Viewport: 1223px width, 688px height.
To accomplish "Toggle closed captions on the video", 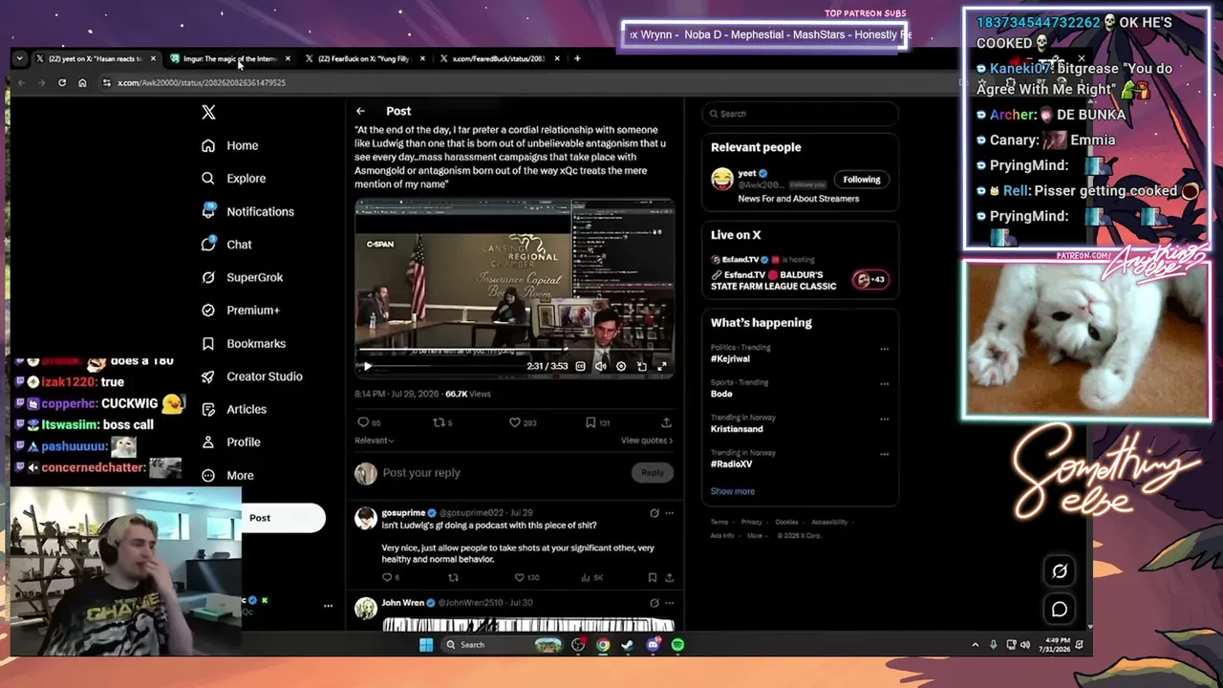I will 580,366.
